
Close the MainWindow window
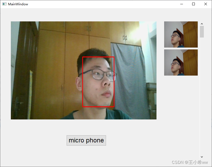click(205, 4)
